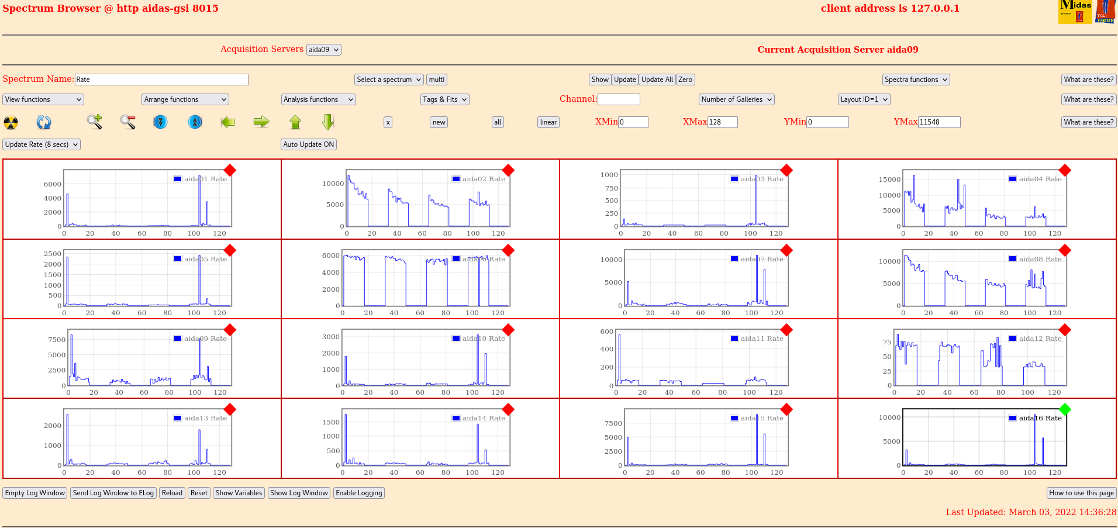Image resolution: width=1118 pixels, height=528 pixels.
Task: Select the aida16 Rate spectrum plot
Action: pyautogui.click(x=985, y=437)
